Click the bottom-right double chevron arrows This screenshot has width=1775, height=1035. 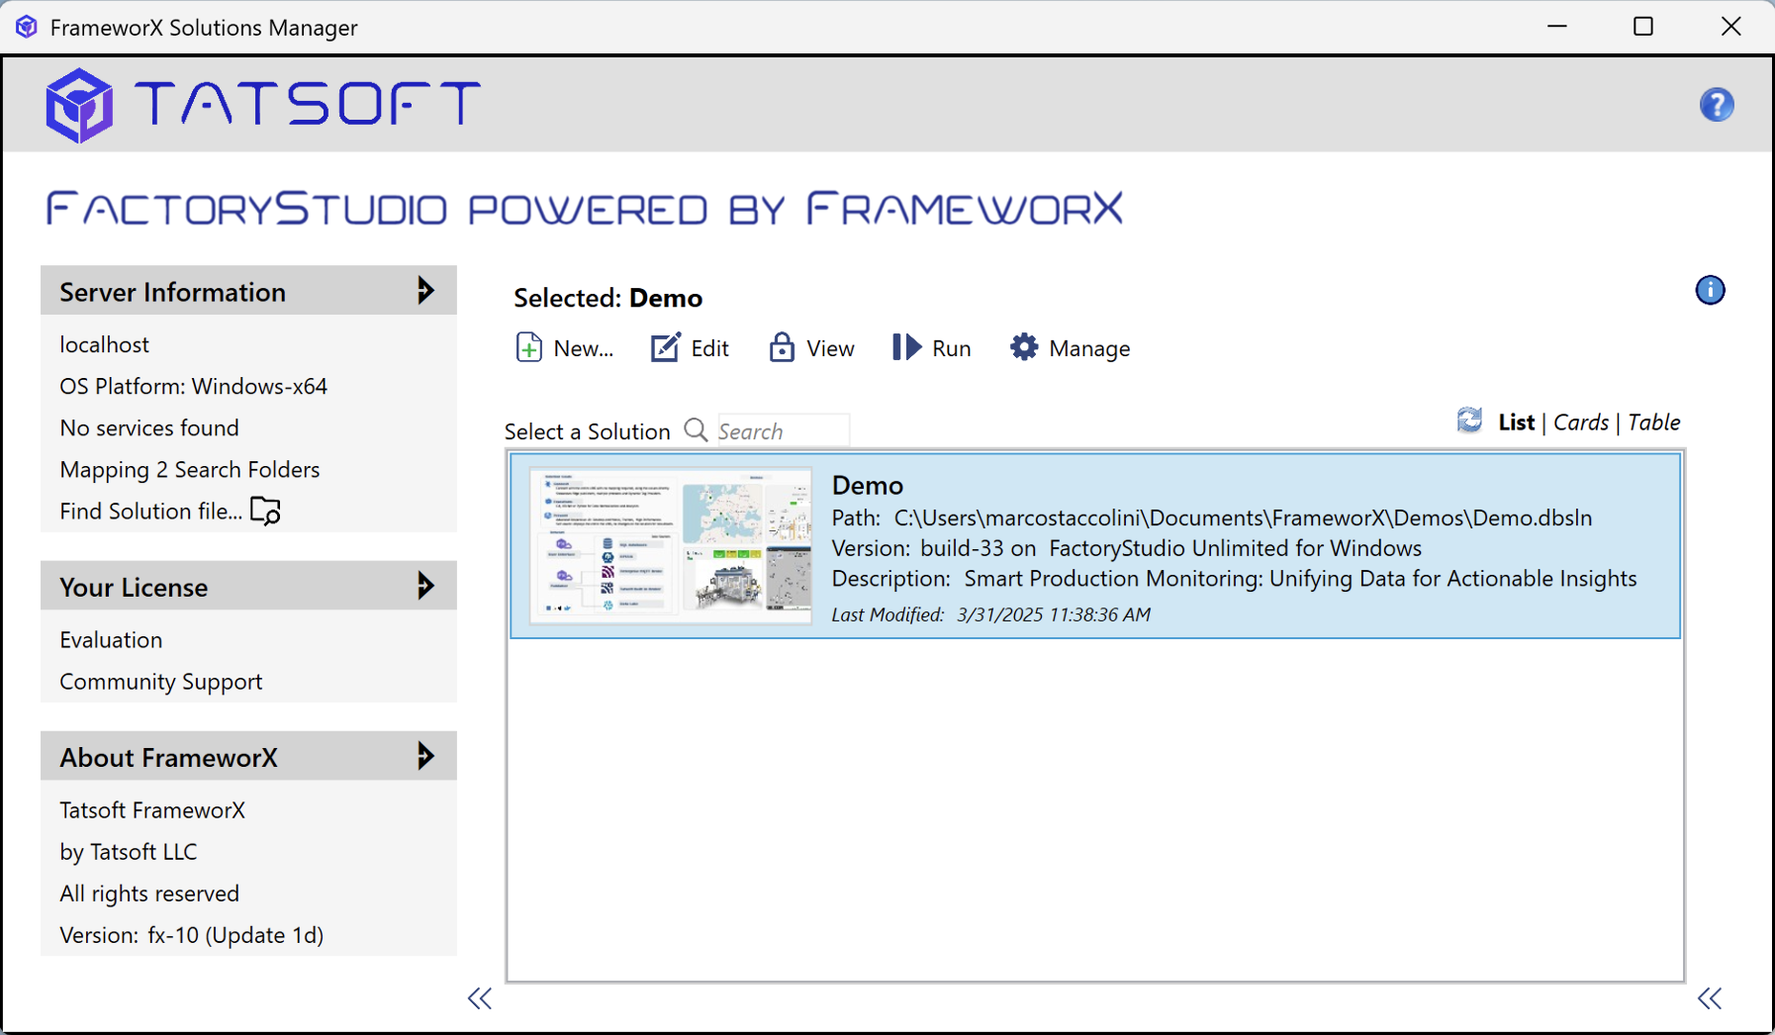tap(1710, 998)
